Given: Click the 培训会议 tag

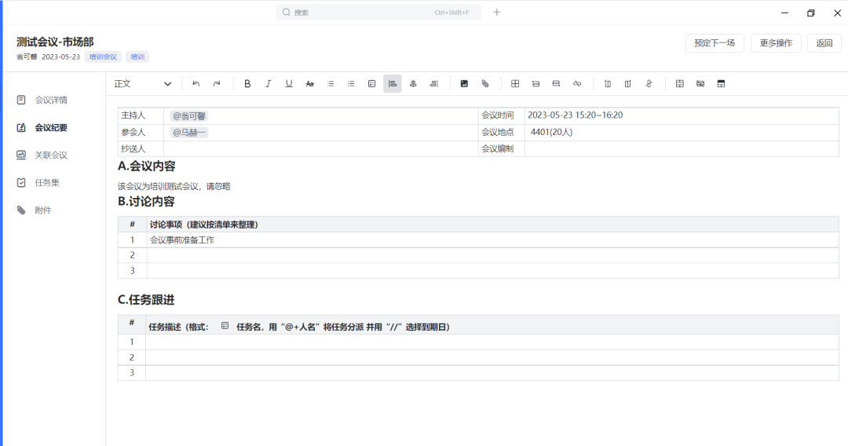Looking at the screenshot, I should click(103, 57).
